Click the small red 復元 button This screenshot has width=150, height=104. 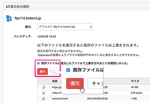click(42, 71)
